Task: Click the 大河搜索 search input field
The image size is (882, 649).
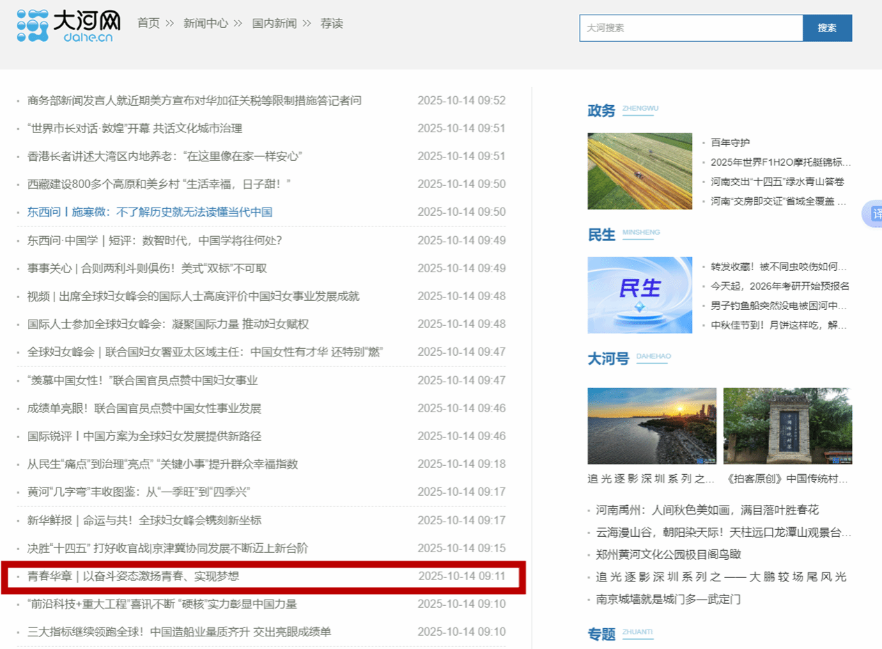Action: pyautogui.click(x=690, y=28)
